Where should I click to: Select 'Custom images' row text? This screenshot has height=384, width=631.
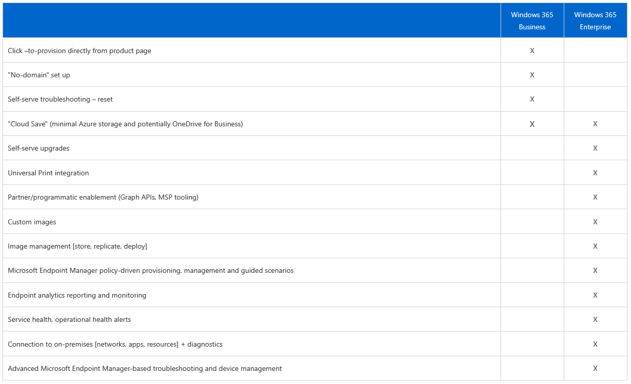click(x=32, y=222)
